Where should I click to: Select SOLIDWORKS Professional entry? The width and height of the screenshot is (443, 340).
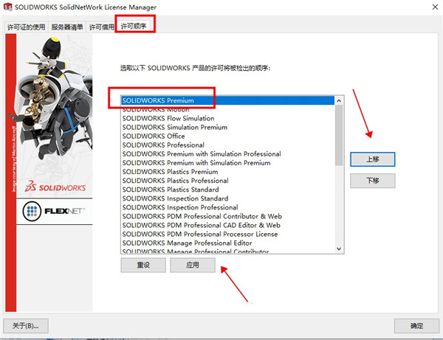(227, 145)
